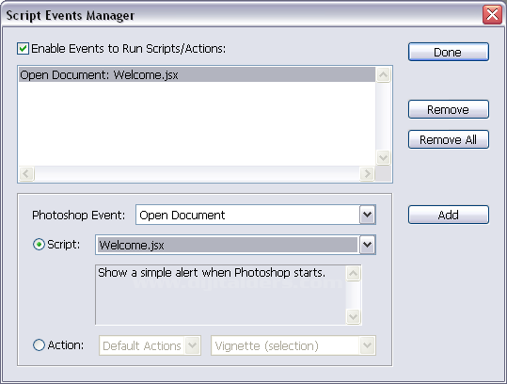Click events list scroll left arrow
The image size is (507, 384).
[x=26, y=174]
